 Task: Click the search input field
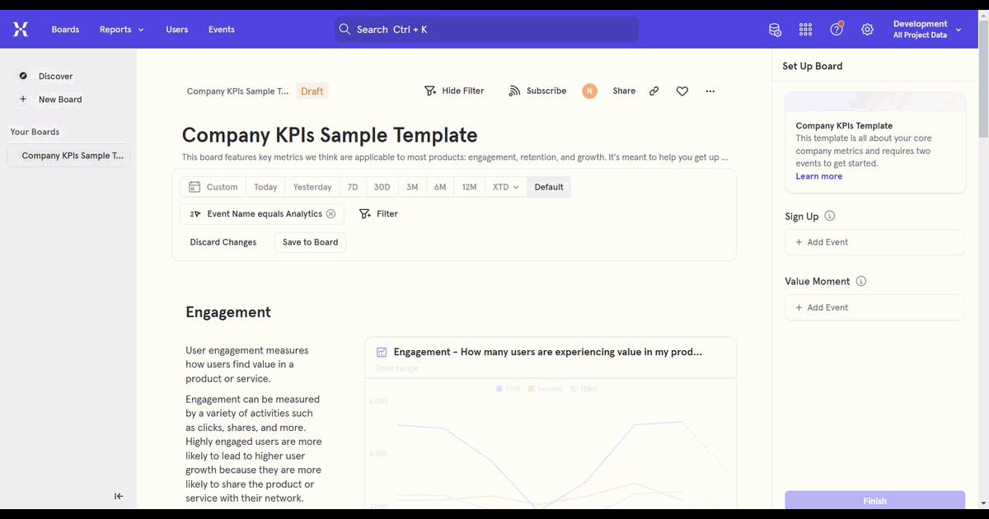click(486, 30)
